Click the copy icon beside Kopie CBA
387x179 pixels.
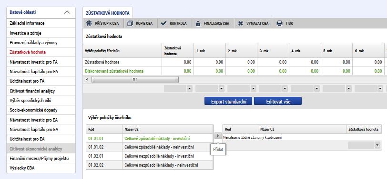coord(130,24)
